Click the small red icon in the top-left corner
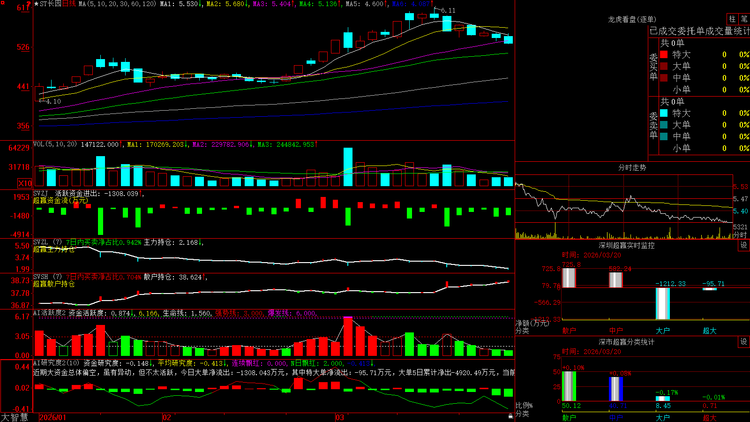Viewport: 750px width, 422px height. (x=2, y=2)
